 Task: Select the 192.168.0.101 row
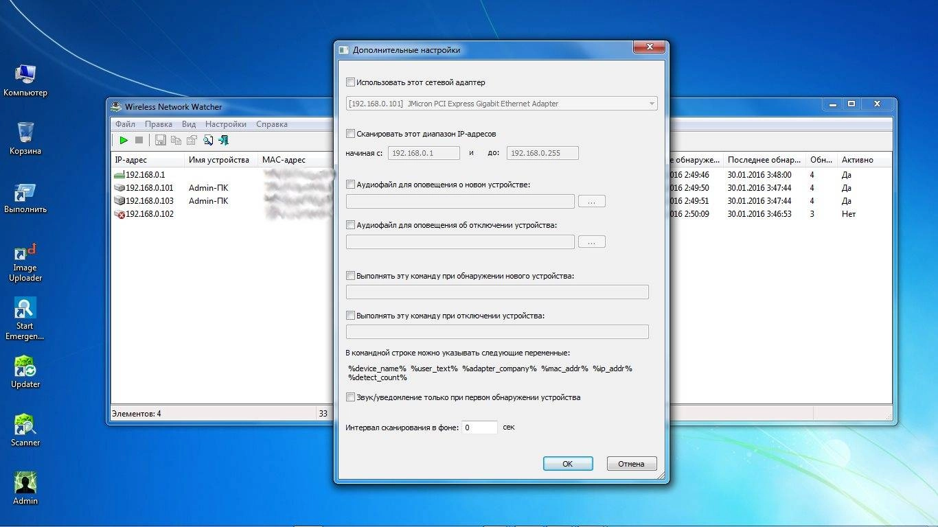[x=222, y=188]
